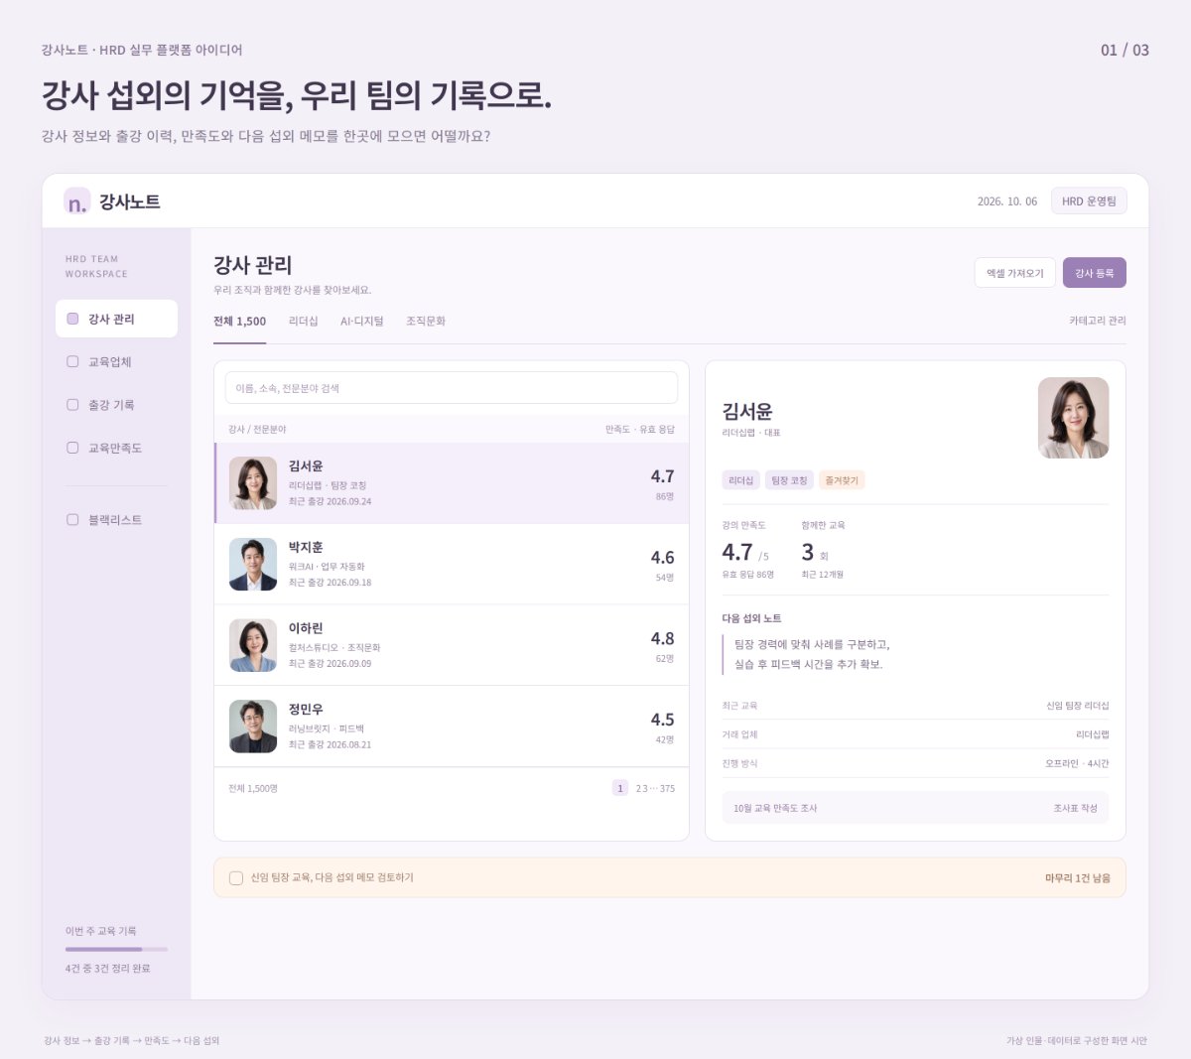This screenshot has width=1191, height=1059.
Task: Click the 최근 교육 row value 신입 팀장 리더십
Action: [x=1078, y=706]
